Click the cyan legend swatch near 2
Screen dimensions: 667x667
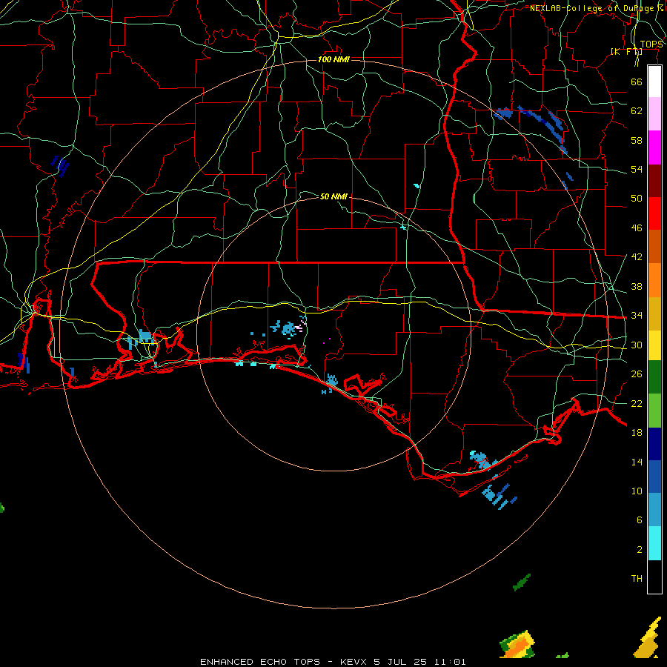click(654, 543)
